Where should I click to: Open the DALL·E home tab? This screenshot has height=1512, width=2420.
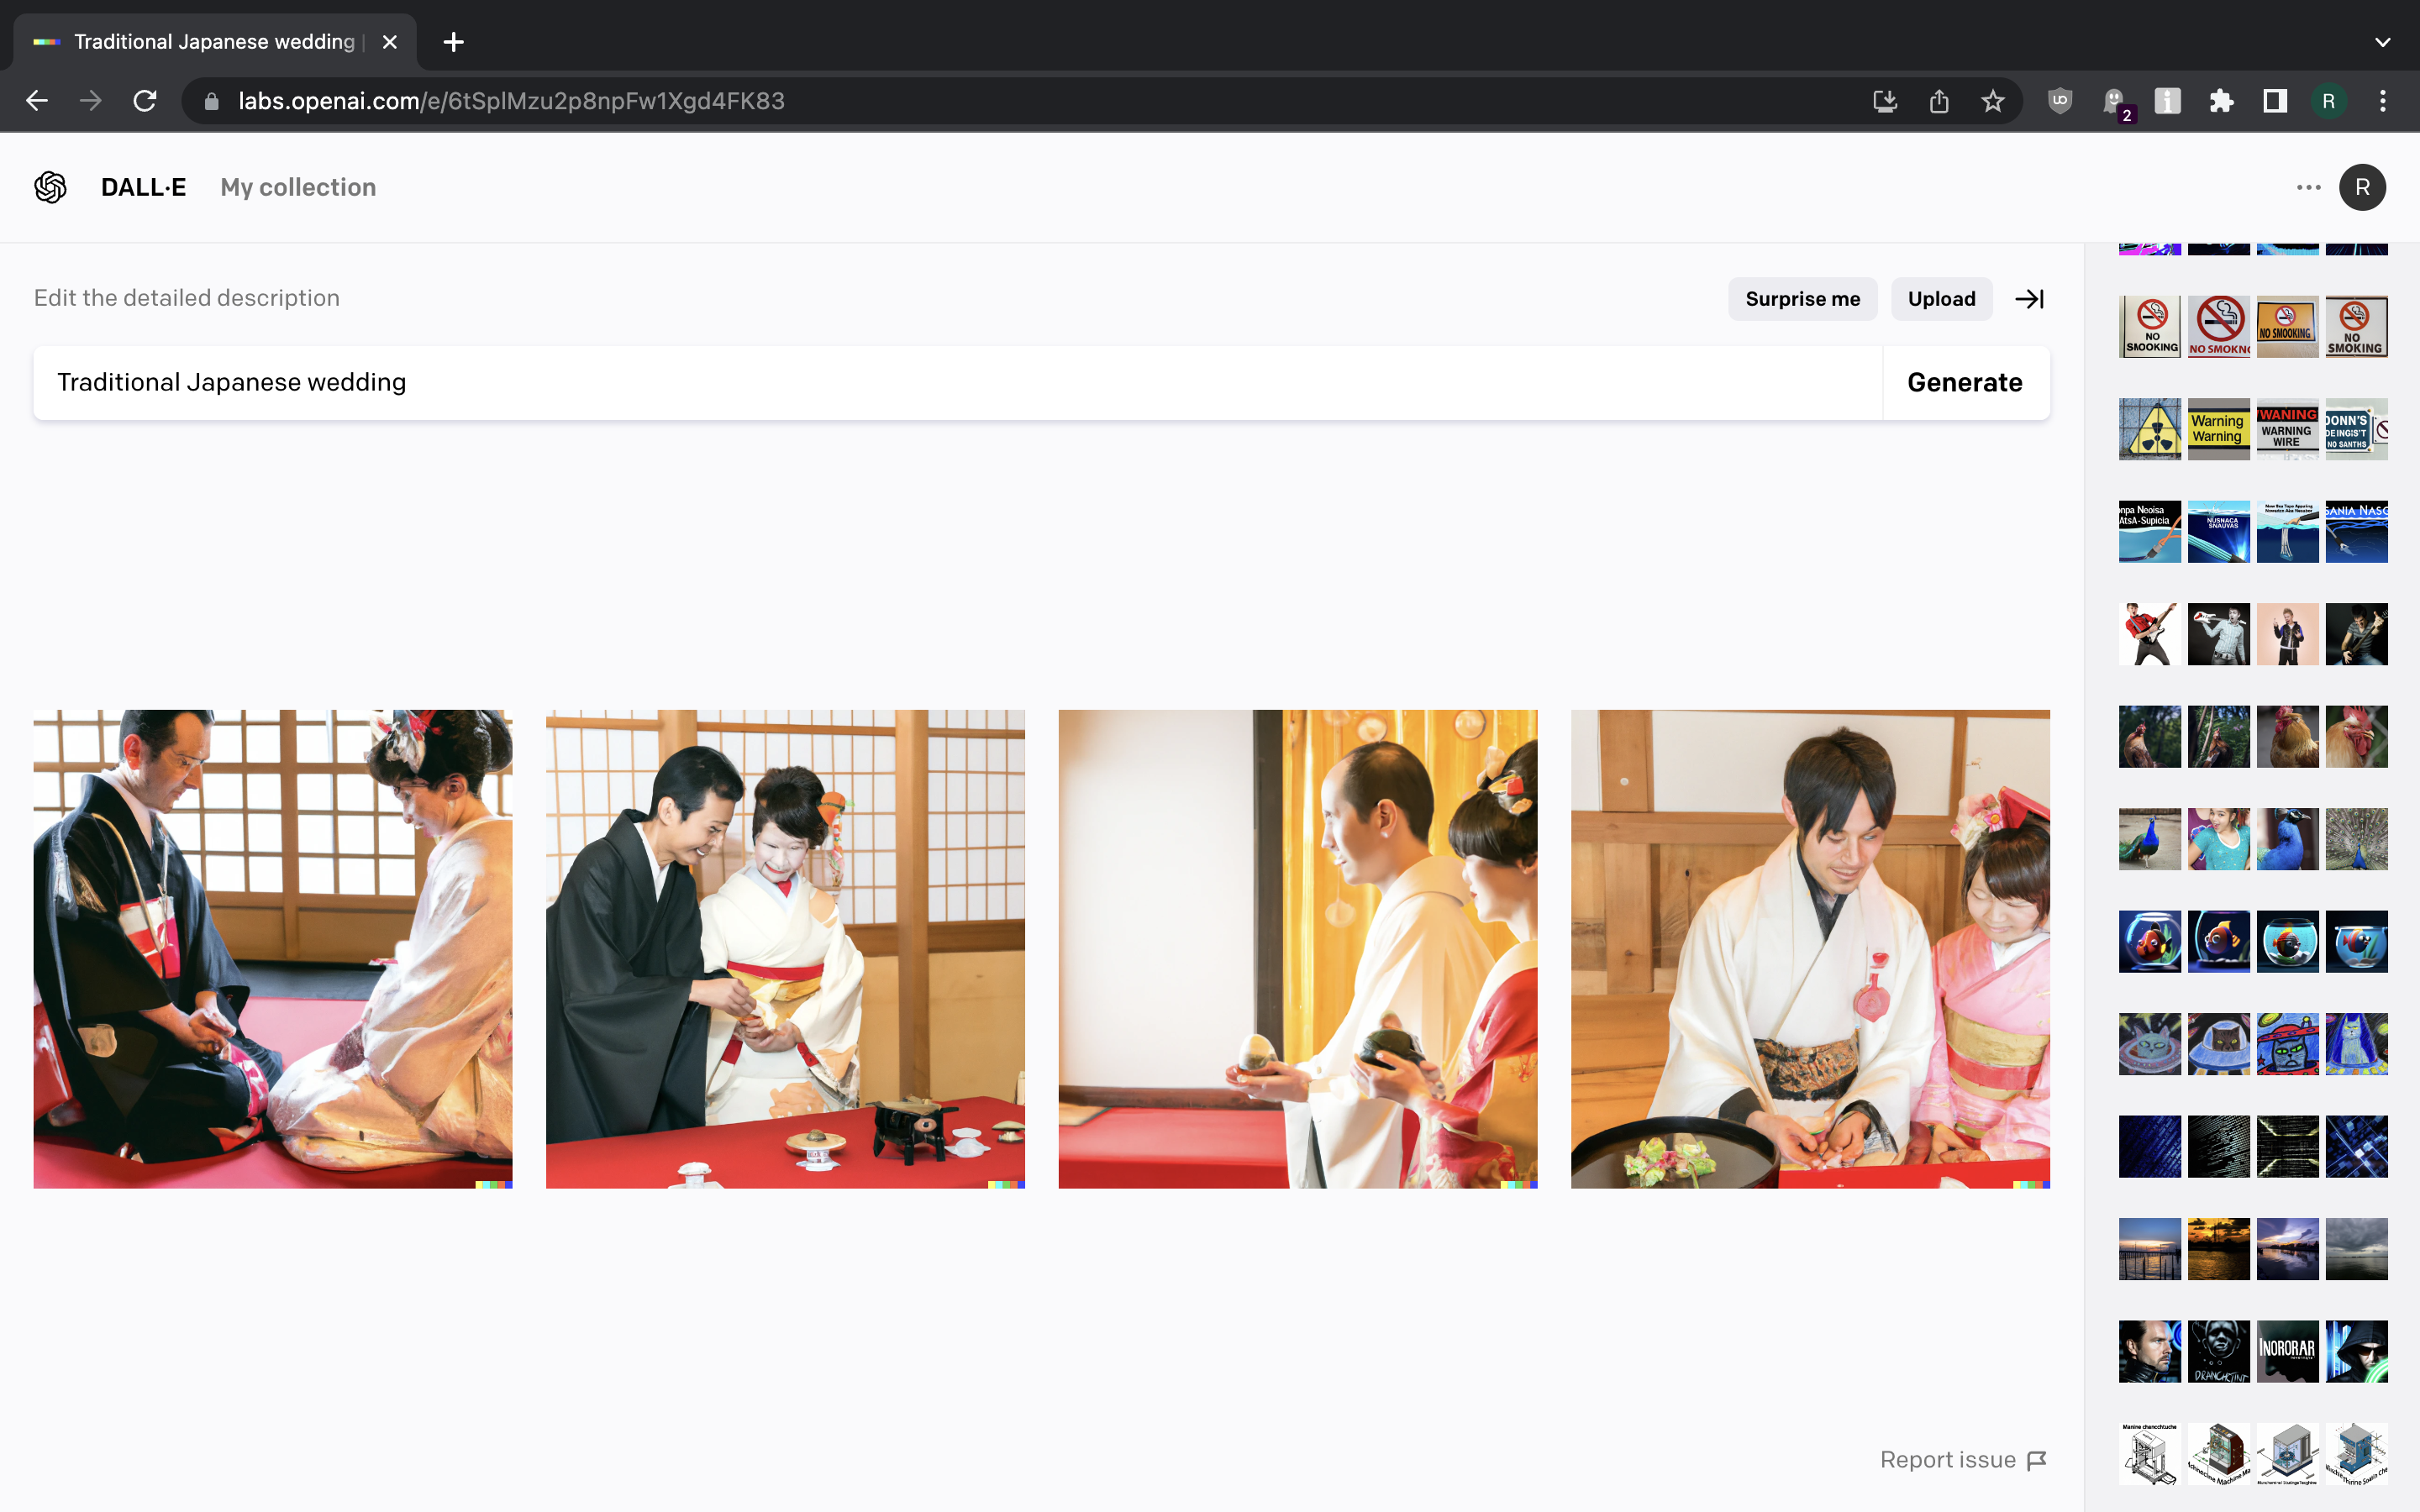point(143,187)
